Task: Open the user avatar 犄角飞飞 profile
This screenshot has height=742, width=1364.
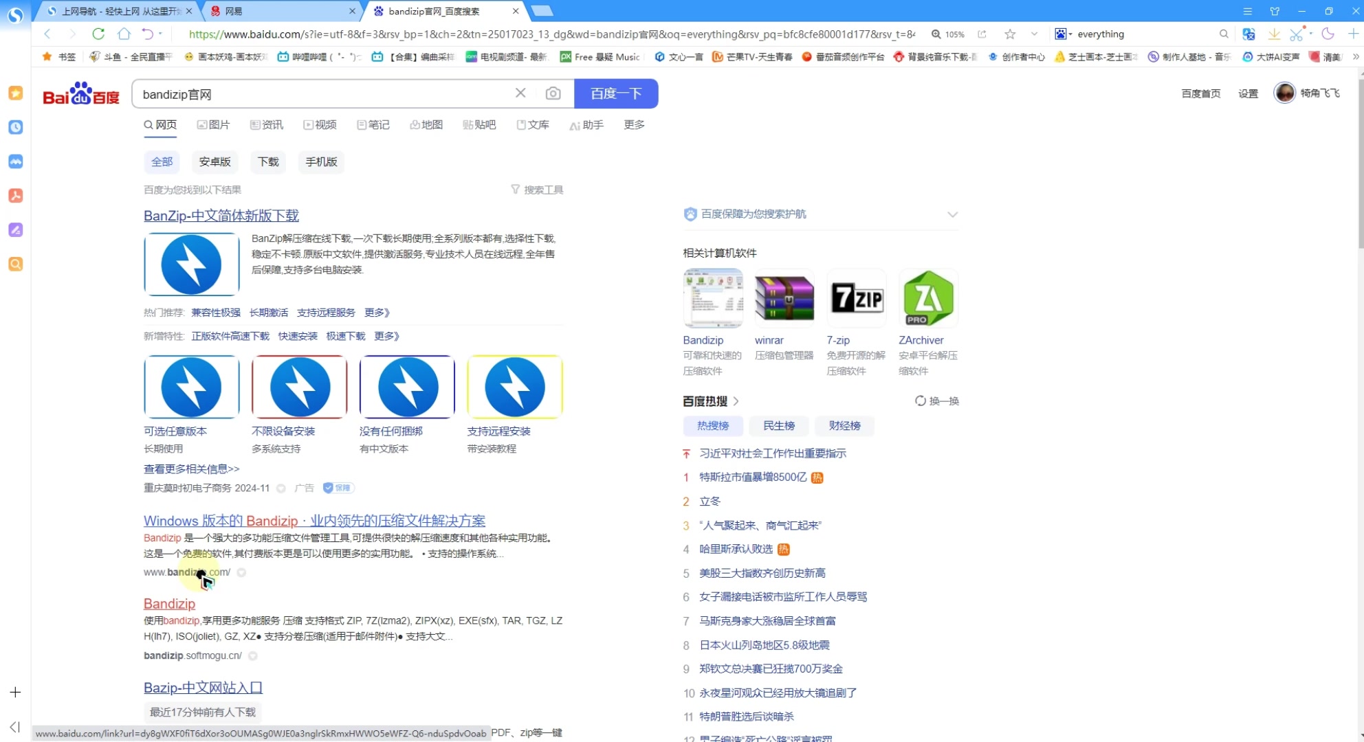Action: (1284, 93)
